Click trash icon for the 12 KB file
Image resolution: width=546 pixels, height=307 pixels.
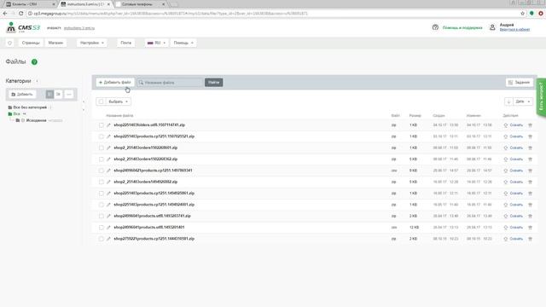click(x=531, y=228)
